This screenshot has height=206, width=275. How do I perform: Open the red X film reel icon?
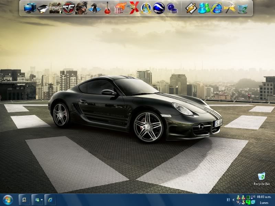coord(133,8)
